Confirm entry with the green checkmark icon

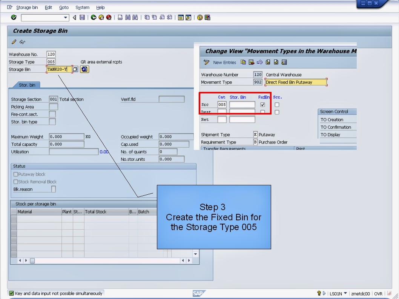click(x=14, y=17)
